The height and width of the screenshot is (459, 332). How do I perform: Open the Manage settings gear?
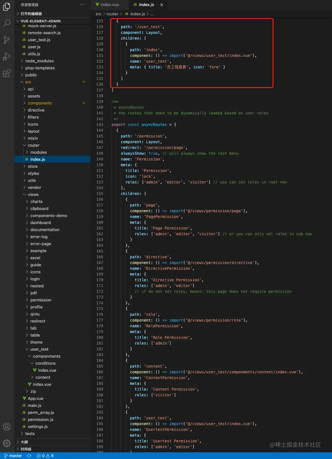(x=7, y=443)
